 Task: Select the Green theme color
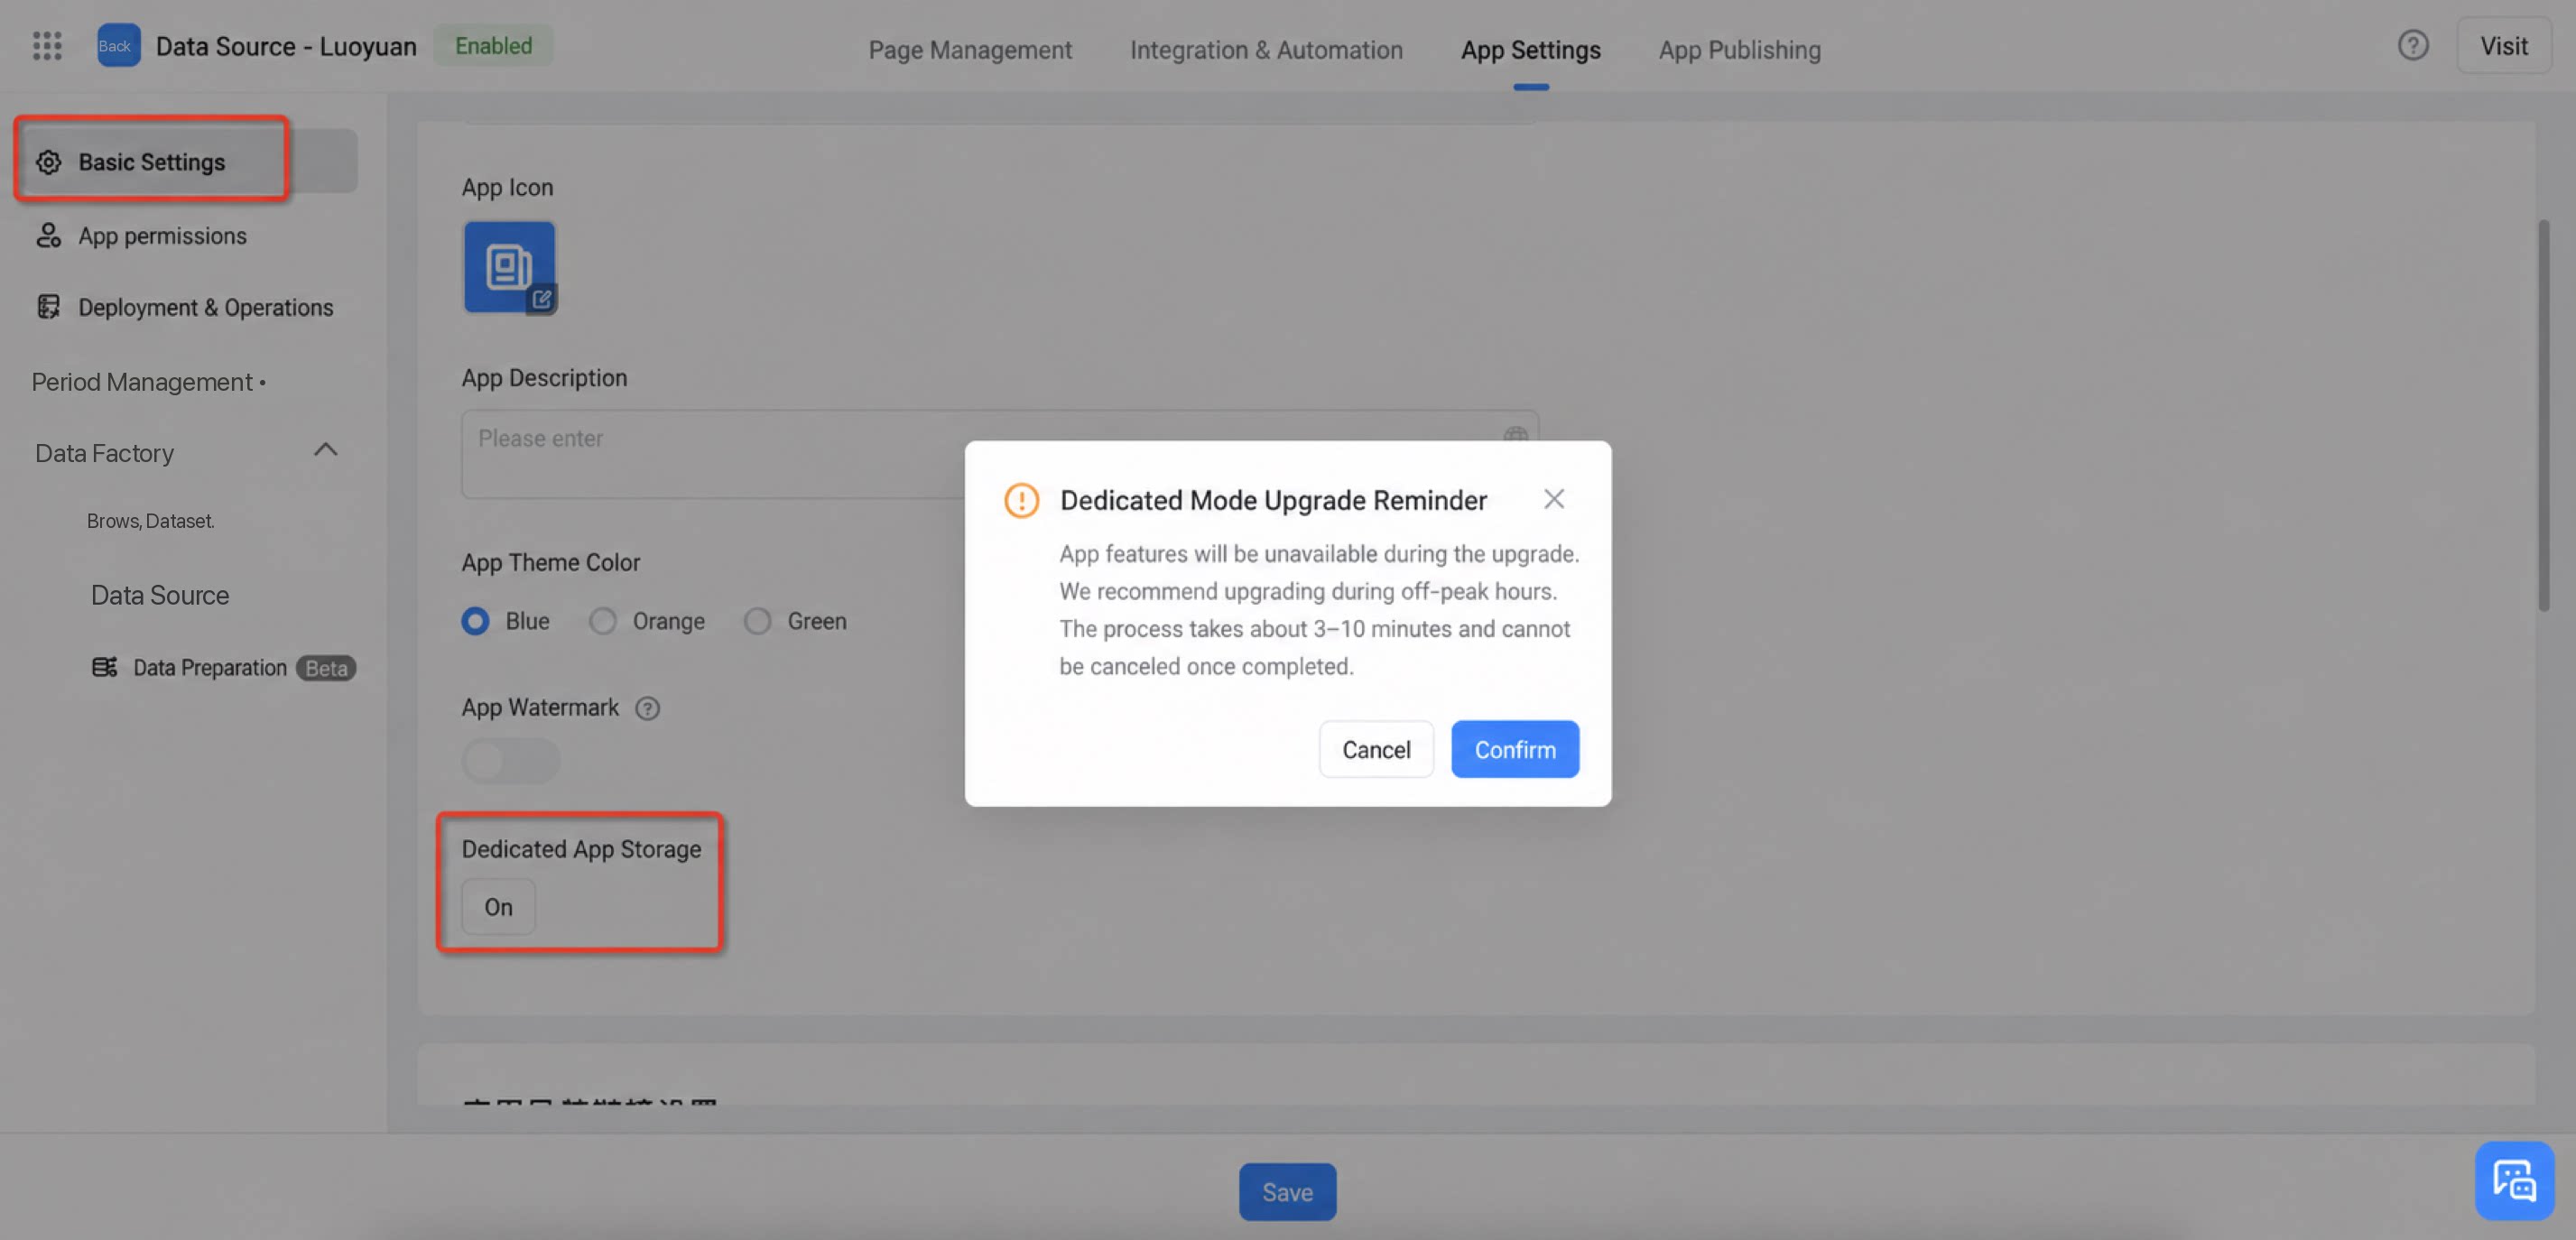[757, 621]
